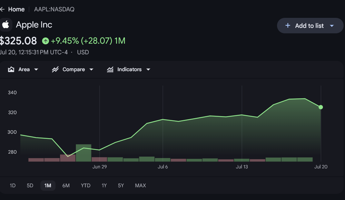The image size is (345, 200).
Task: Select the YTD time range
Action: coord(86,186)
